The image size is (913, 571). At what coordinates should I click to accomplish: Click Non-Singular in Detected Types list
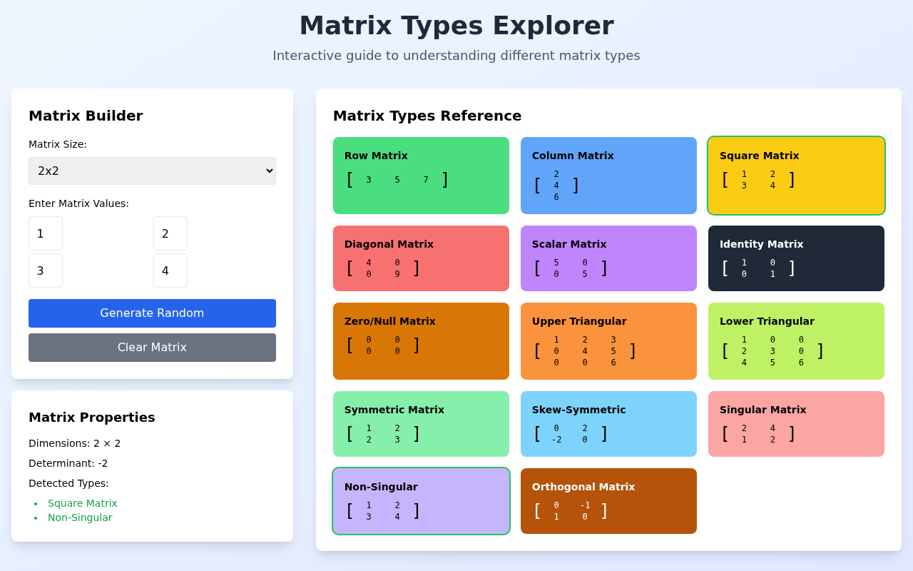pos(80,517)
